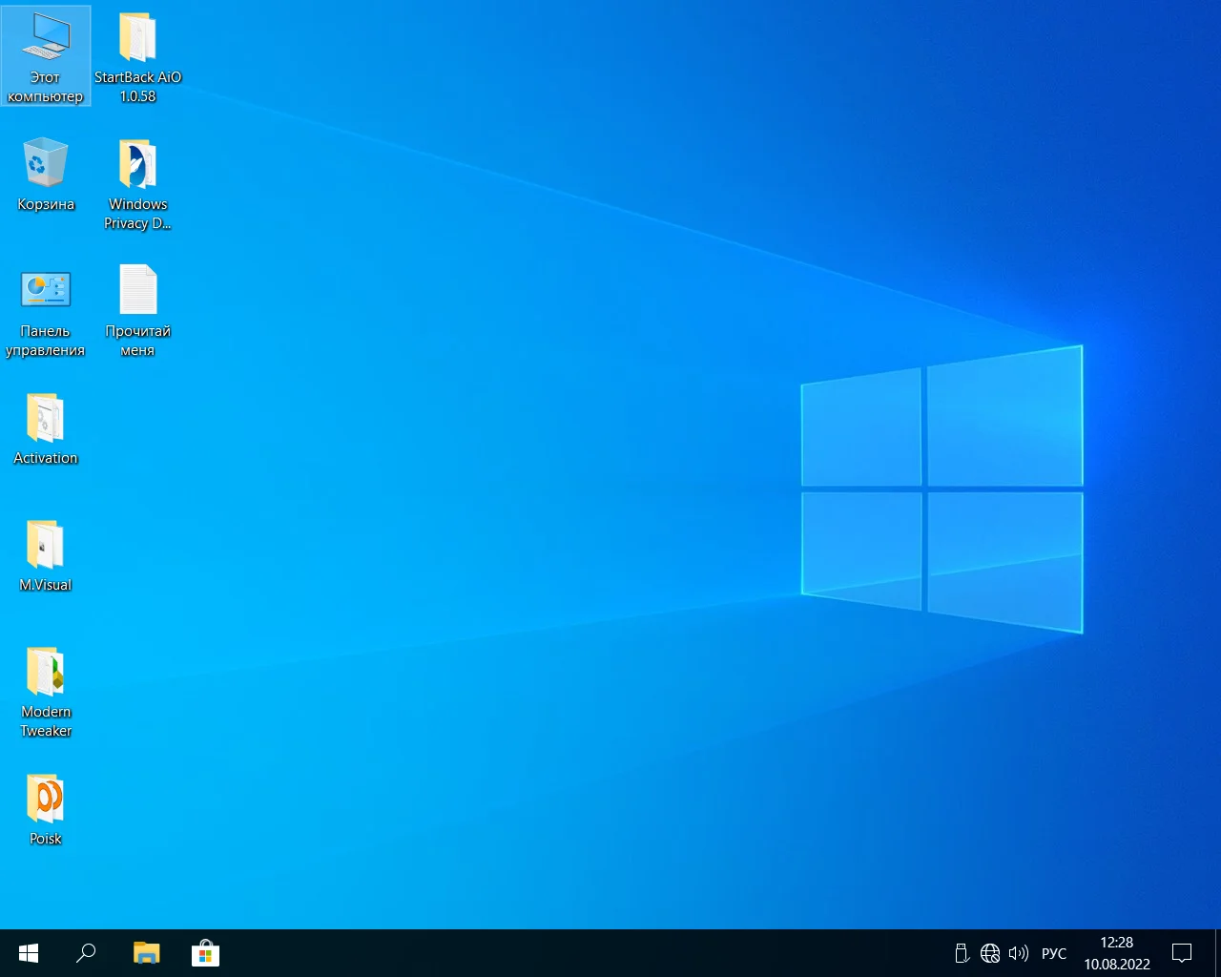This screenshot has height=977, width=1221.
Task: Launch File Explorer from the taskbar
Action: [x=146, y=953]
